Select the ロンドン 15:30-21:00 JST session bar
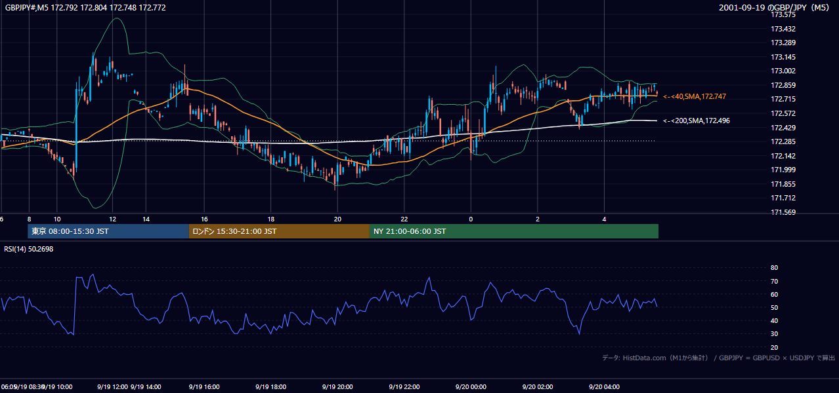 click(279, 231)
